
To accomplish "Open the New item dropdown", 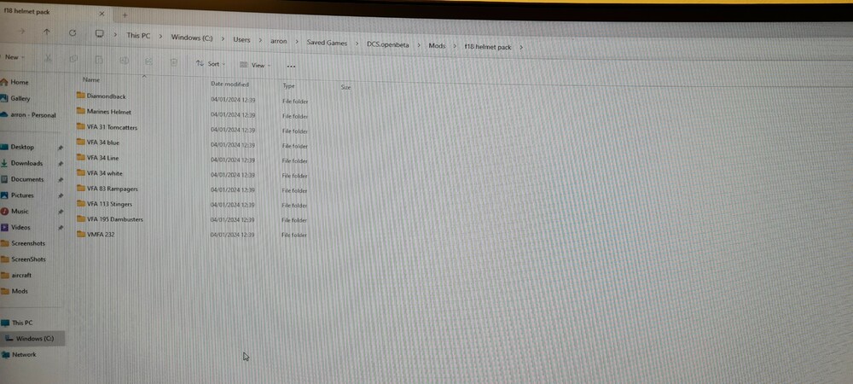I will point(13,57).
